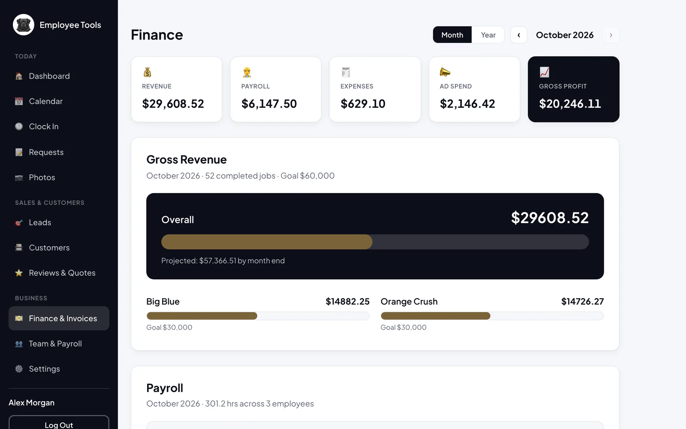The image size is (686, 429).
Task: Click the Dashboard house icon
Action: pyautogui.click(x=19, y=76)
